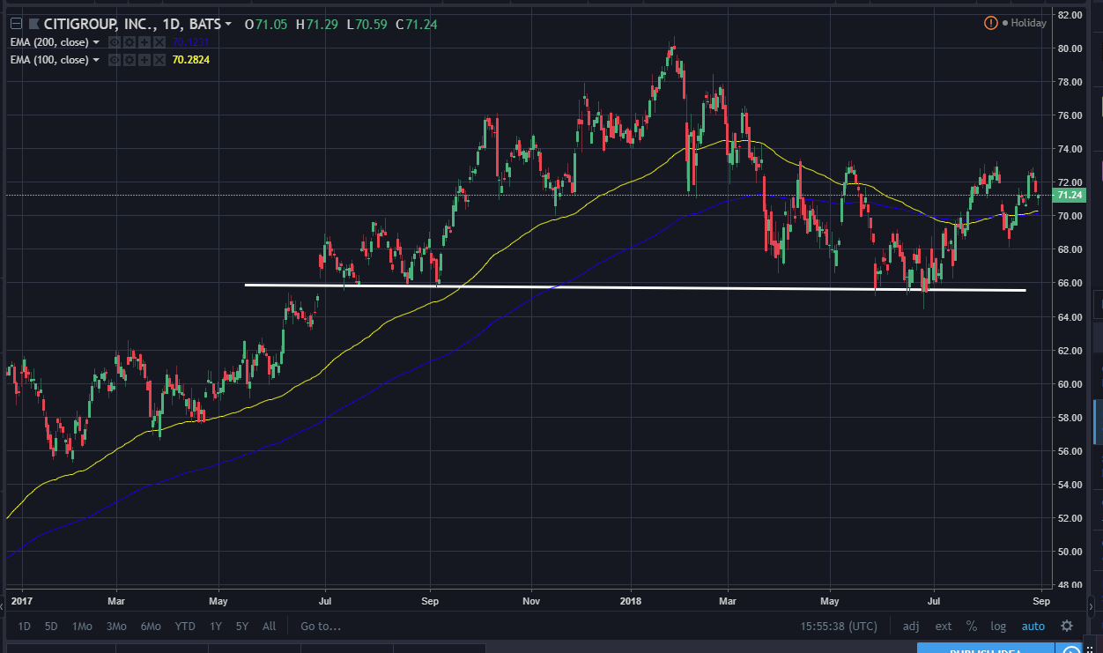Select the 3Mo time range
This screenshot has width=1103, height=653.
(x=116, y=627)
